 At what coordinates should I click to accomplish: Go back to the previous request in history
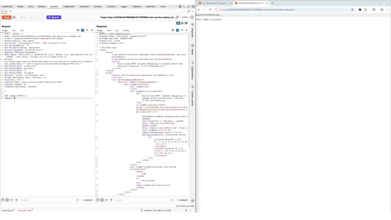click(31, 17)
